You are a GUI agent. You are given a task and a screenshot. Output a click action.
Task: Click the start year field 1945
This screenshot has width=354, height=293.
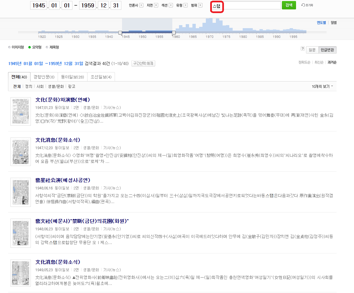tap(39, 5)
